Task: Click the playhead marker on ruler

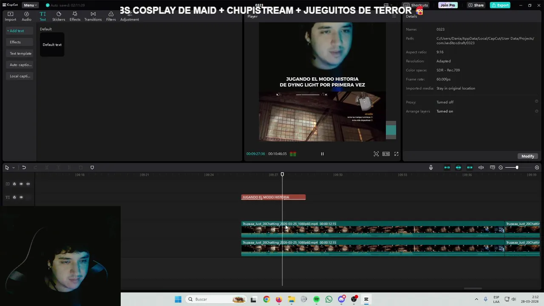Action: point(282,174)
